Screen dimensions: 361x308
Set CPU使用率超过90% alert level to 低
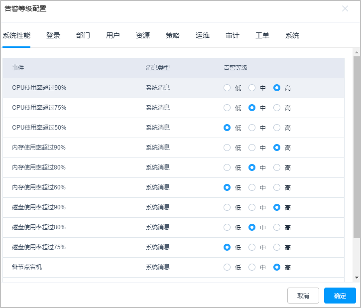[x=227, y=88]
